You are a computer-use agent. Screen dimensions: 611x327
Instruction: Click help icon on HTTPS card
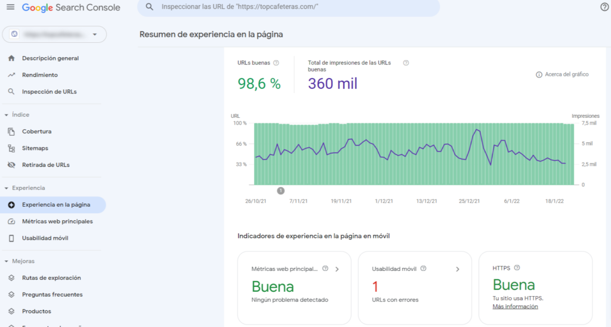point(517,268)
